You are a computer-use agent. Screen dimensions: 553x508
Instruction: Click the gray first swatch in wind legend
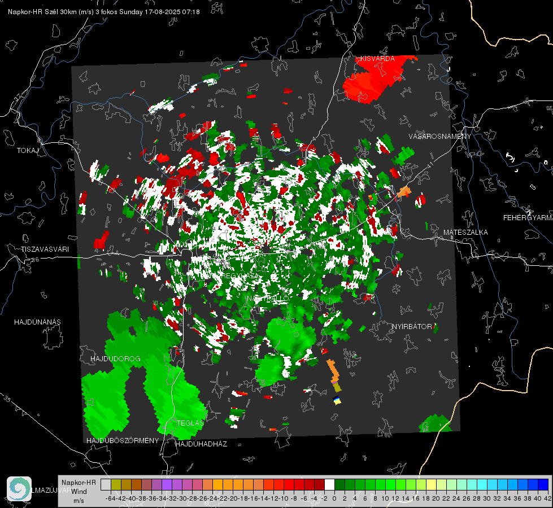106,484
